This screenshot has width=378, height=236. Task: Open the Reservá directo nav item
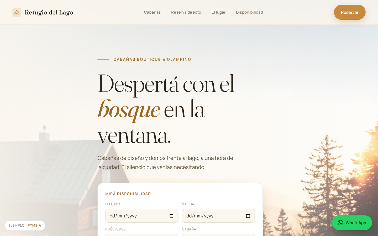tap(186, 12)
